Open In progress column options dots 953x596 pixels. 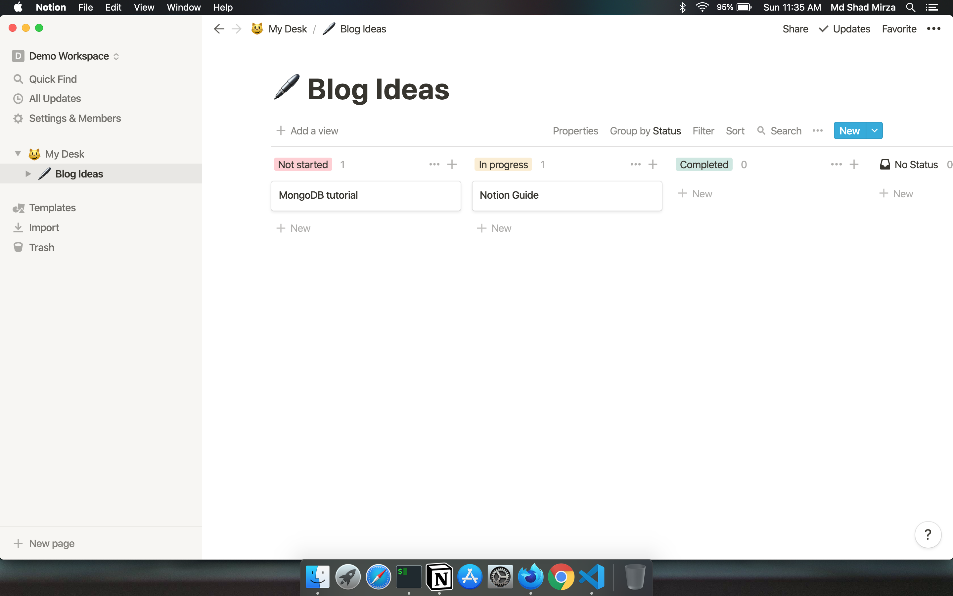point(635,164)
